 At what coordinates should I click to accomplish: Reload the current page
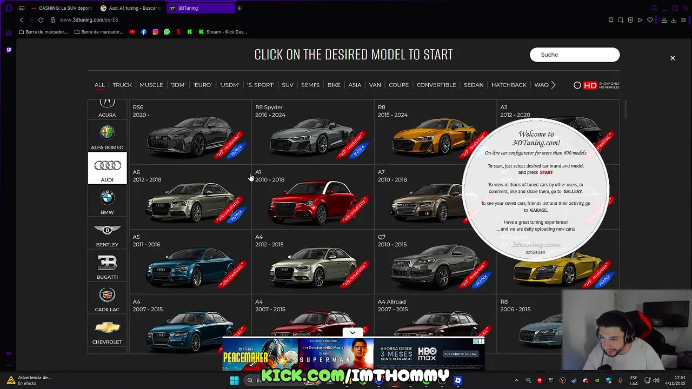pos(41,20)
